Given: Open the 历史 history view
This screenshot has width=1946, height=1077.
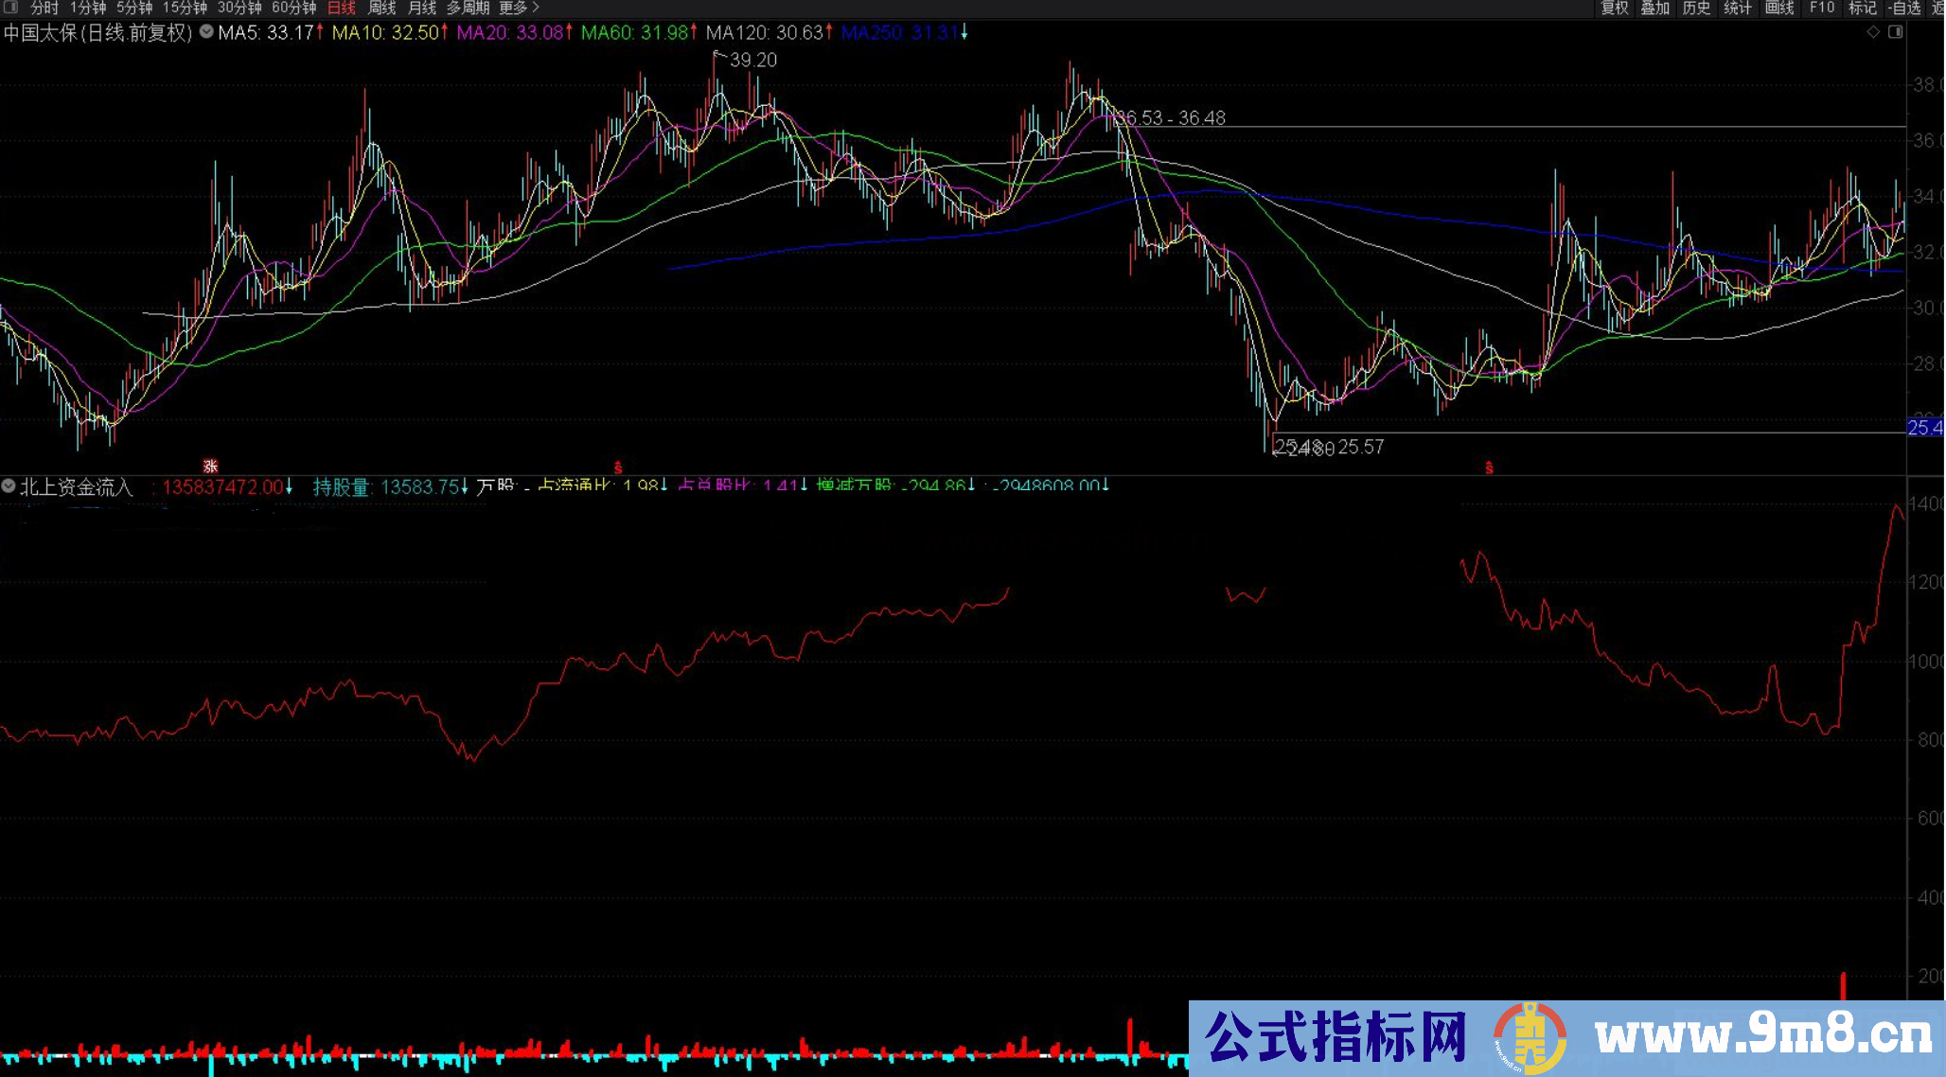Looking at the screenshot, I should pyautogui.click(x=1697, y=8).
